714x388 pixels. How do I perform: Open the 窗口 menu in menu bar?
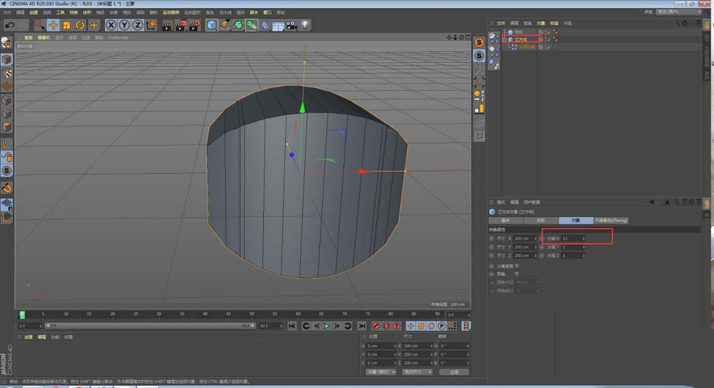[x=267, y=12]
